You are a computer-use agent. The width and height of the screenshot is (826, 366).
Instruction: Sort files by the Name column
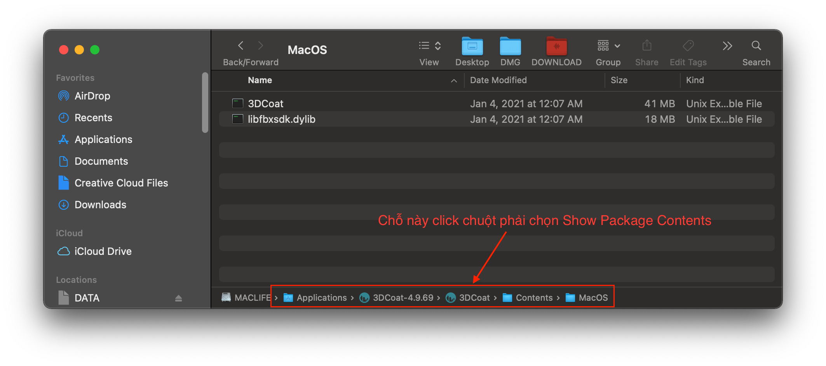pos(260,80)
